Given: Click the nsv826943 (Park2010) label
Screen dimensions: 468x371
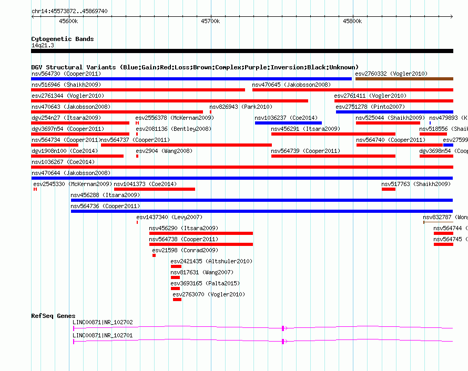Looking at the screenshot, I should pos(241,107).
